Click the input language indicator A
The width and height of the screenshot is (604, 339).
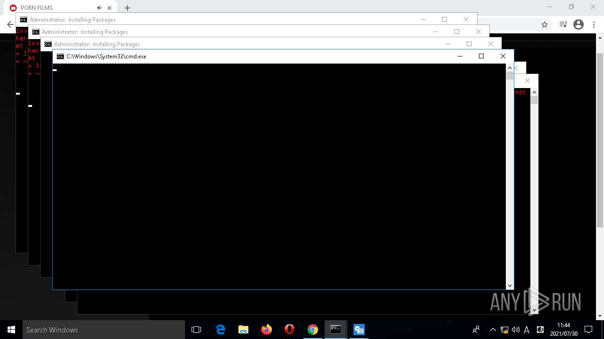527,330
